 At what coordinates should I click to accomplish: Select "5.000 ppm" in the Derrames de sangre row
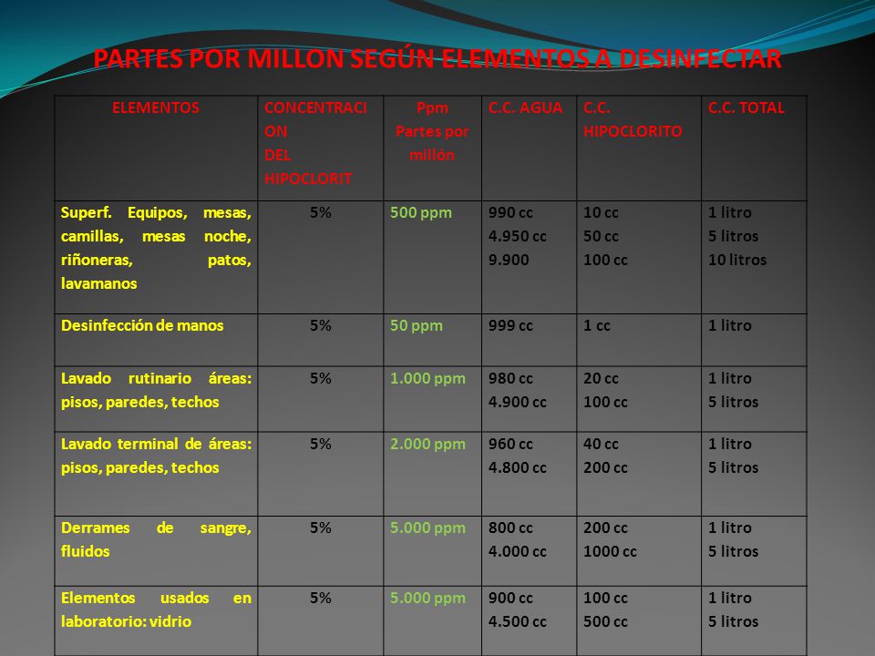tap(427, 528)
